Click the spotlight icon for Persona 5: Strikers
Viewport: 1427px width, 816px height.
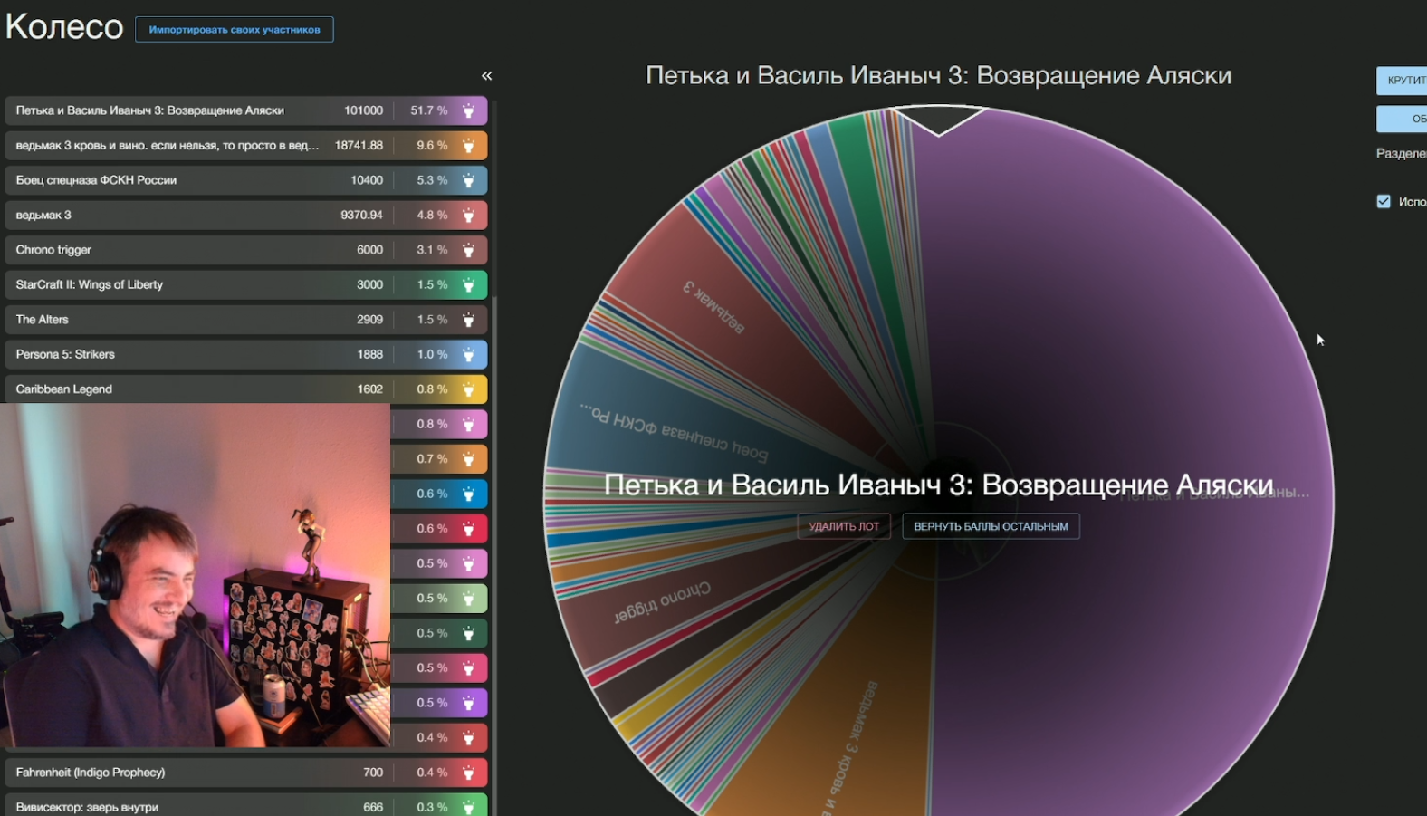(x=469, y=354)
